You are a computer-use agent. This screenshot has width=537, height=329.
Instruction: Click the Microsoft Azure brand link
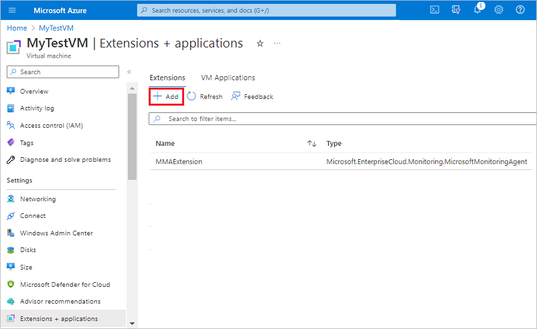pyautogui.click(x=60, y=10)
